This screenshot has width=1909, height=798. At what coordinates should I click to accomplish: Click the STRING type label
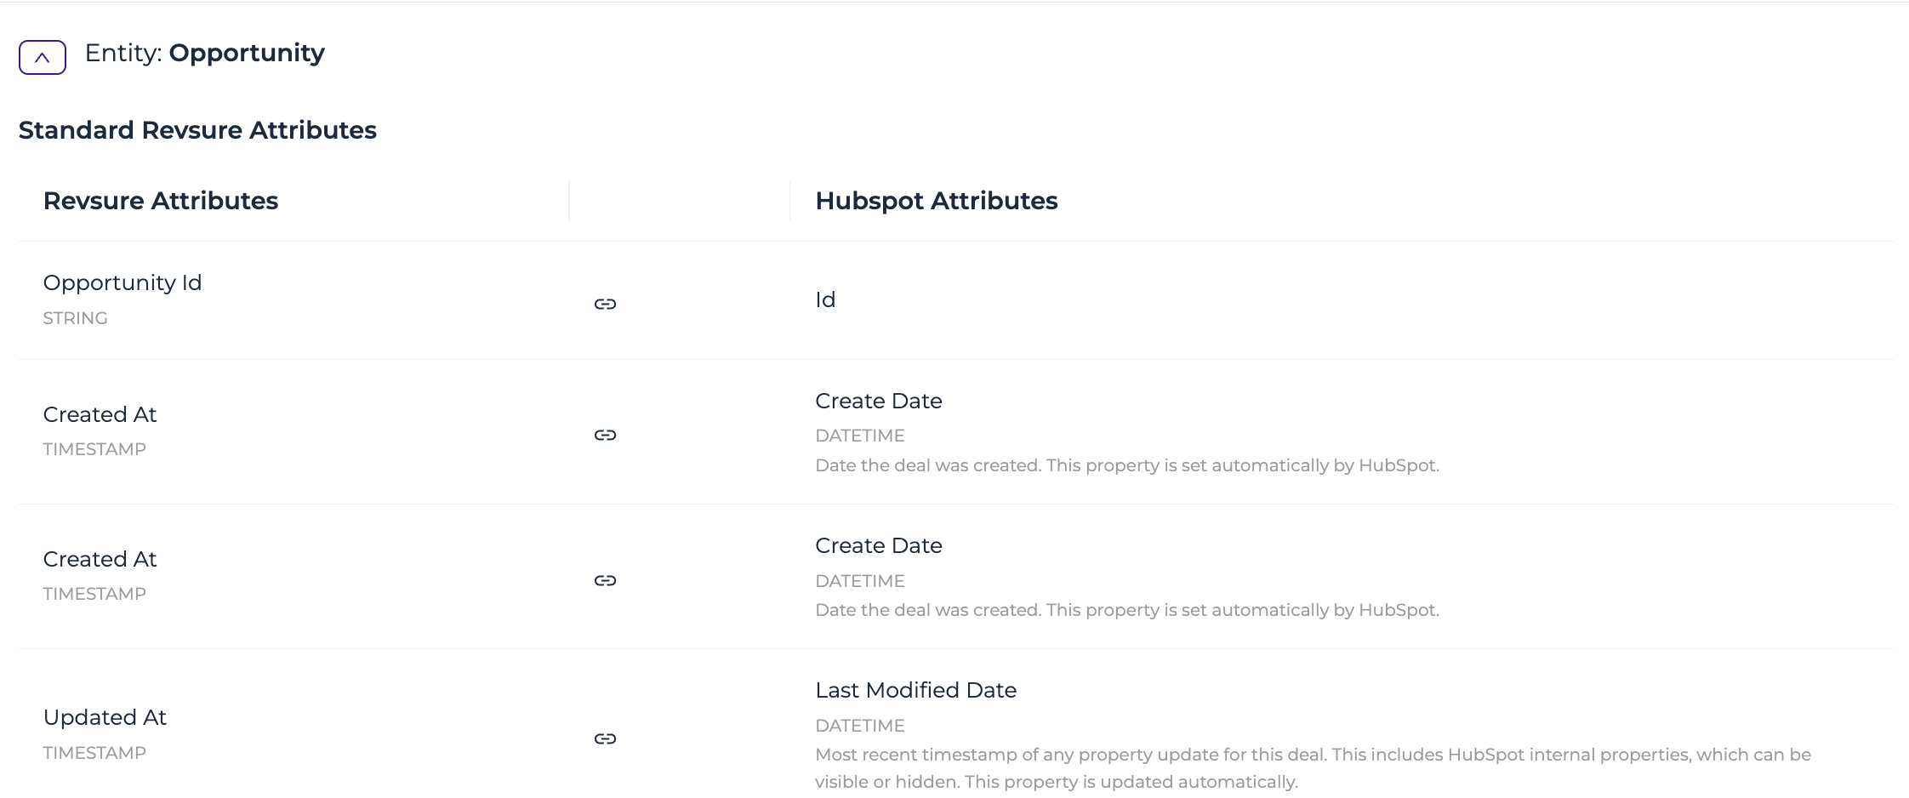[x=75, y=318]
